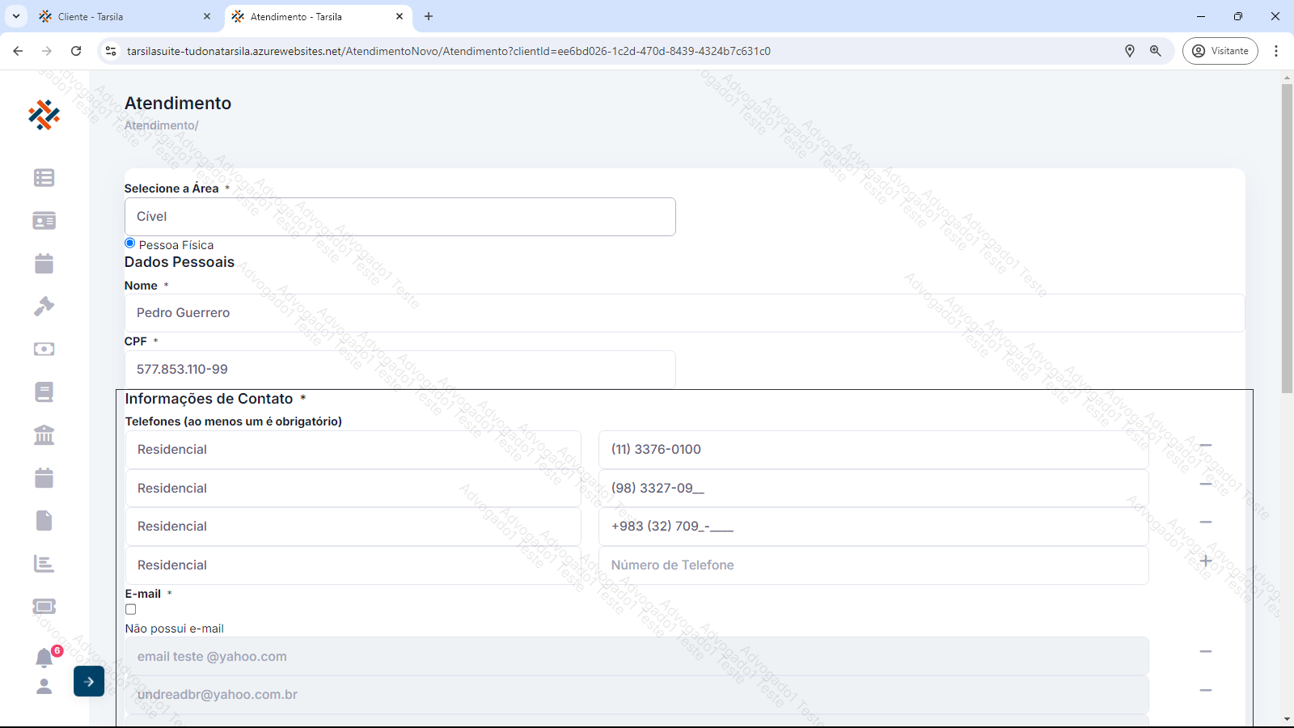Click the page vertical scrollbar
Image resolution: width=1294 pixels, height=728 pixels.
1287,243
